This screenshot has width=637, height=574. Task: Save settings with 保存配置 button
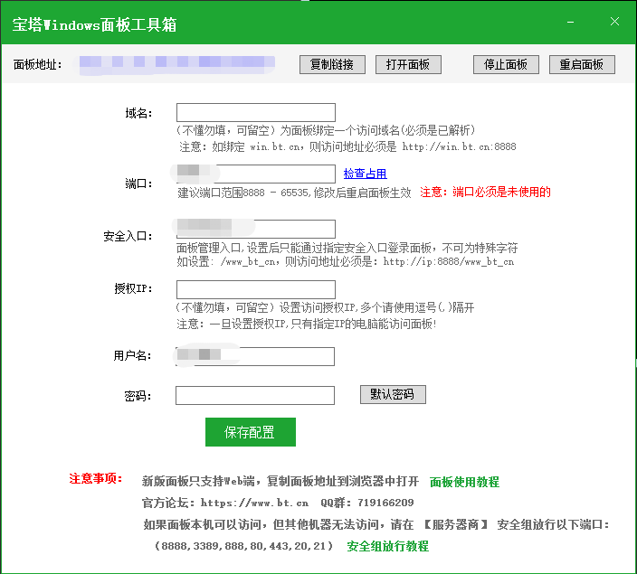tap(251, 432)
